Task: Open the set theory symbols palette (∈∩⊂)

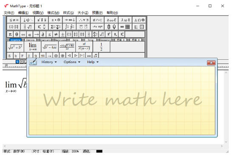Action: pyautogui.click(x=97, y=20)
